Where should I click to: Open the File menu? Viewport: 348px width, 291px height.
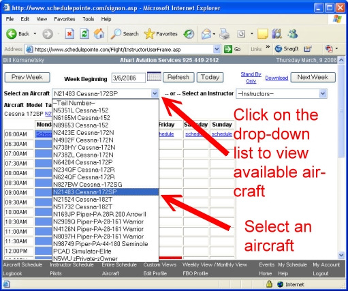(10, 19)
